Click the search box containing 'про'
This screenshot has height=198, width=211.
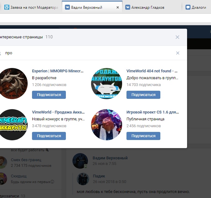point(87,53)
